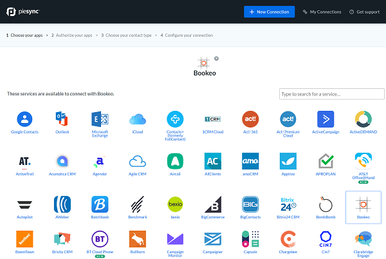Image resolution: width=386 pixels, height=259 pixels.
Task: Remove the selected Bookeo app
Action: (x=216, y=58)
